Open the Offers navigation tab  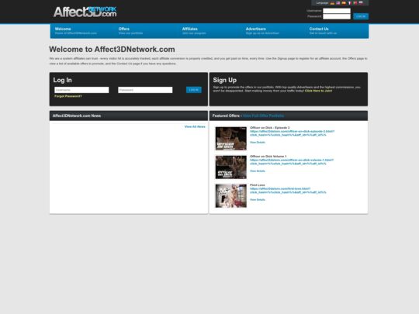130,31
